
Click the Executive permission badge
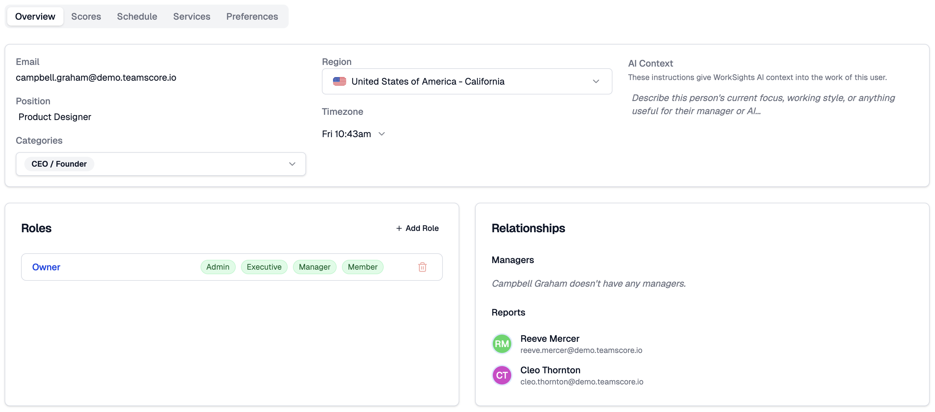264,267
